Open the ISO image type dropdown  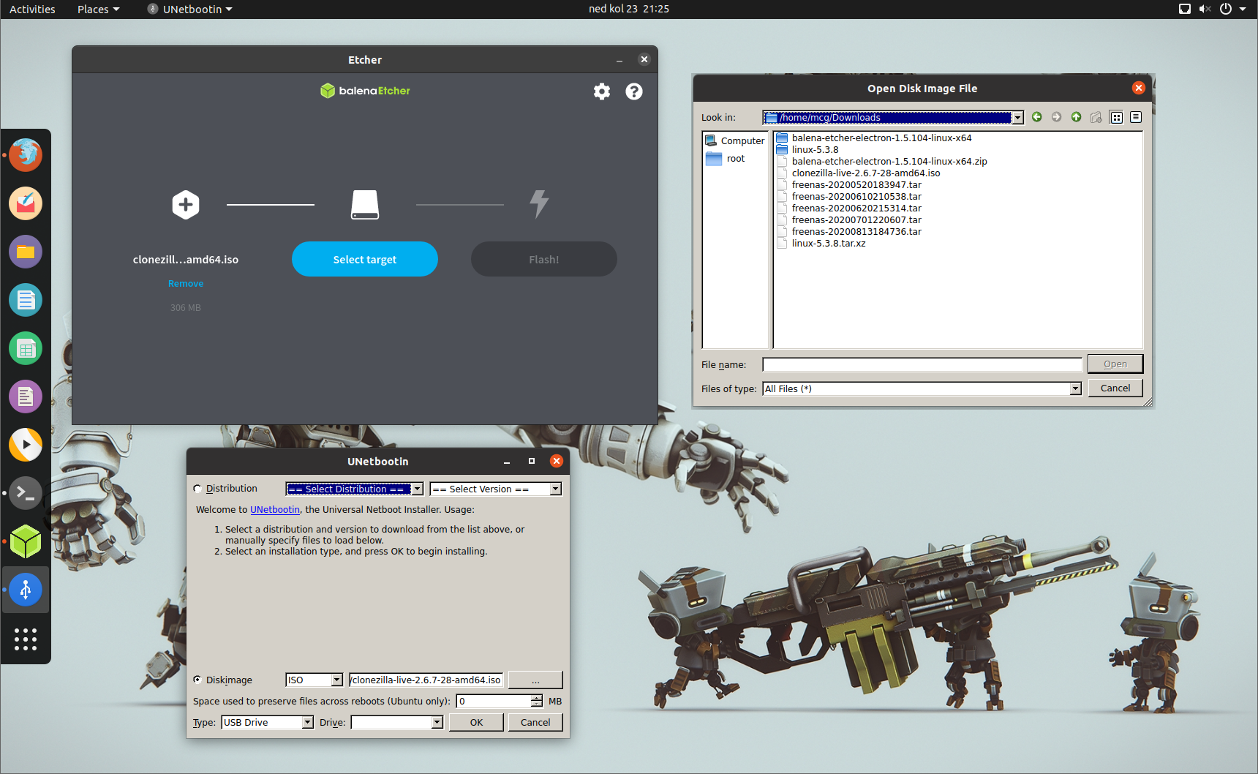tap(314, 680)
